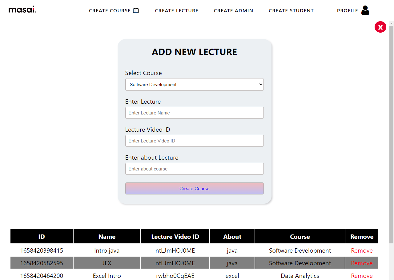Click the JEX name cell

(x=107, y=263)
